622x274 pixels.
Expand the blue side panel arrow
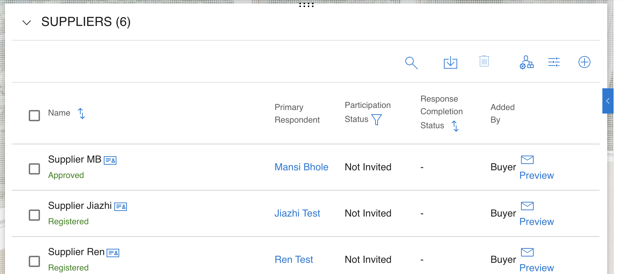click(608, 101)
